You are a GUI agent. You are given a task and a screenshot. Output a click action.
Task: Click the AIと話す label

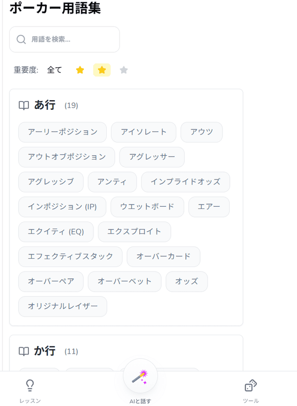pos(140,401)
